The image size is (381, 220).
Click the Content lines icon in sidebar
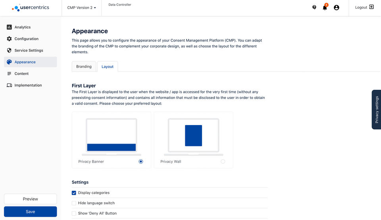[x=9, y=74]
